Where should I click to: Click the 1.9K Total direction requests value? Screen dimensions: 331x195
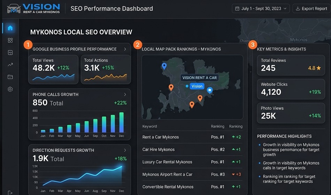click(x=48, y=158)
